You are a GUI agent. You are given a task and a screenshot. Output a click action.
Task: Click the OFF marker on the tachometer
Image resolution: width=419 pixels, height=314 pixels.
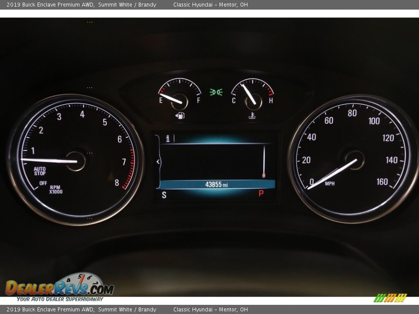tap(43, 183)
